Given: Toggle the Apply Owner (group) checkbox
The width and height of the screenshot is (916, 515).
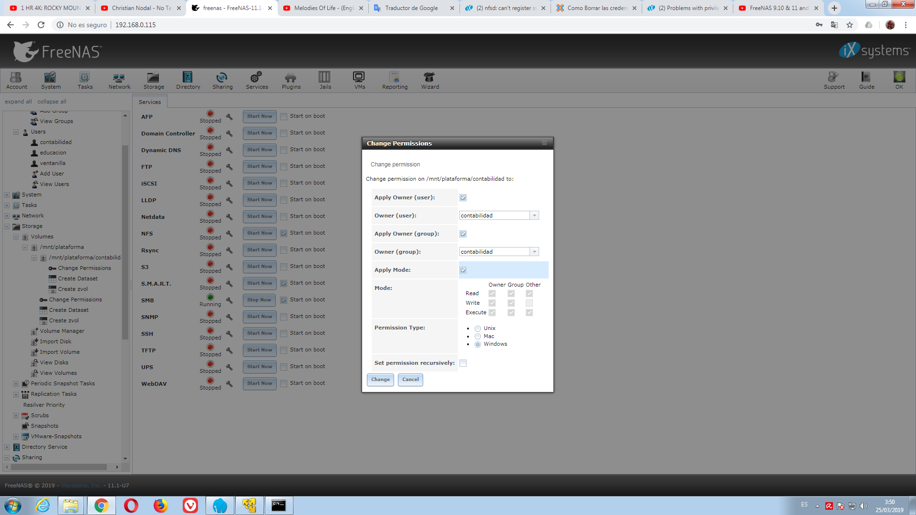Looking at the screenshot, I should coord(463,234).
